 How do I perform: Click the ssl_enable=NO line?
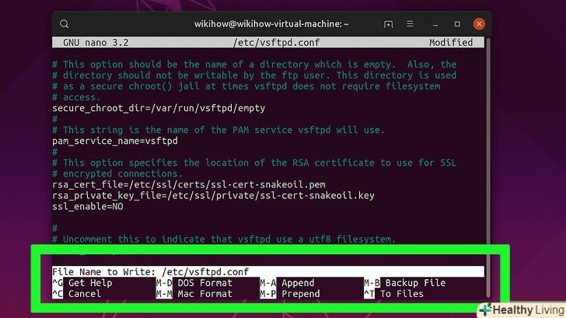[88, 207]
